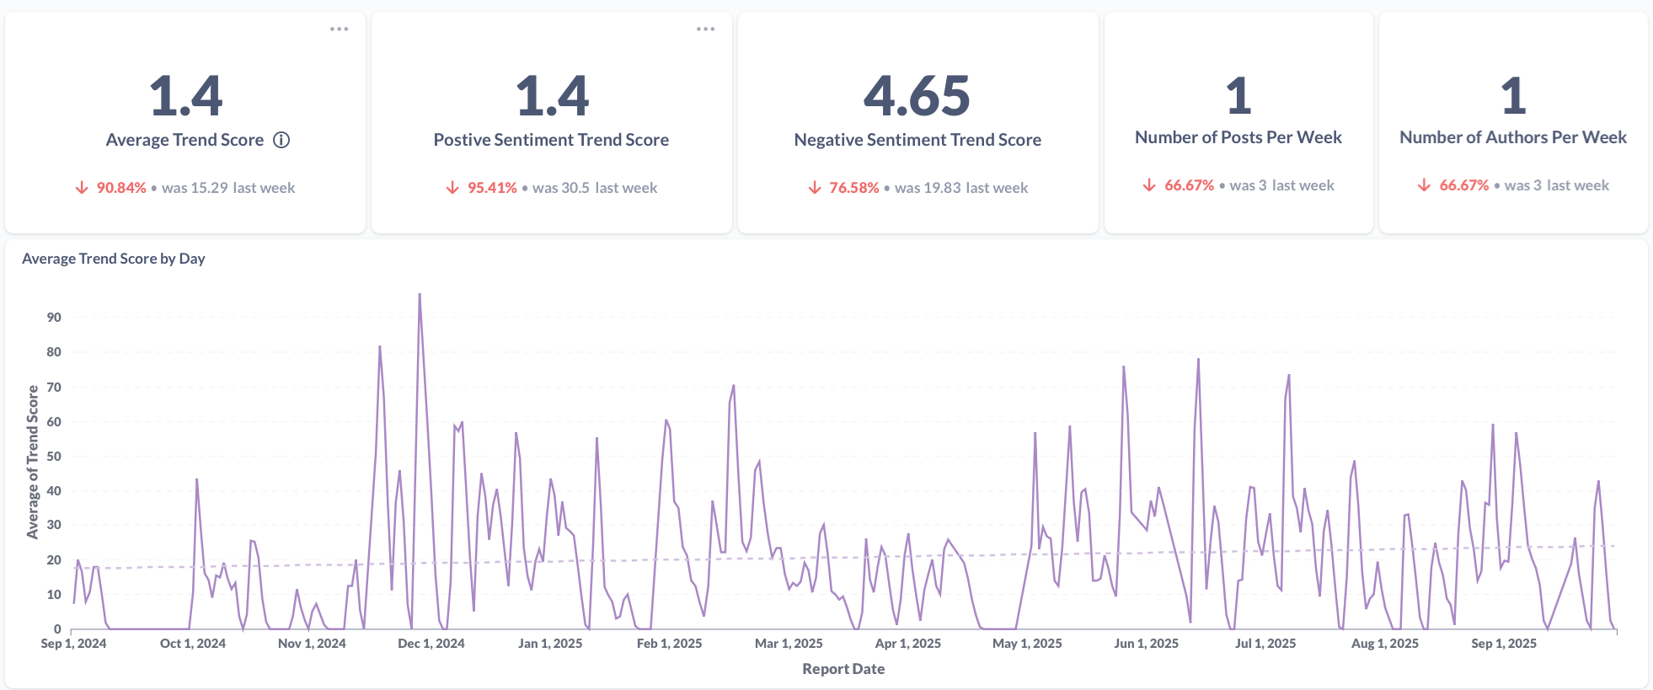The height and width of the screenshot is (690, 1653).
Task: Click the down arrow on Posts Per Week card
Action: (1149, 185)
